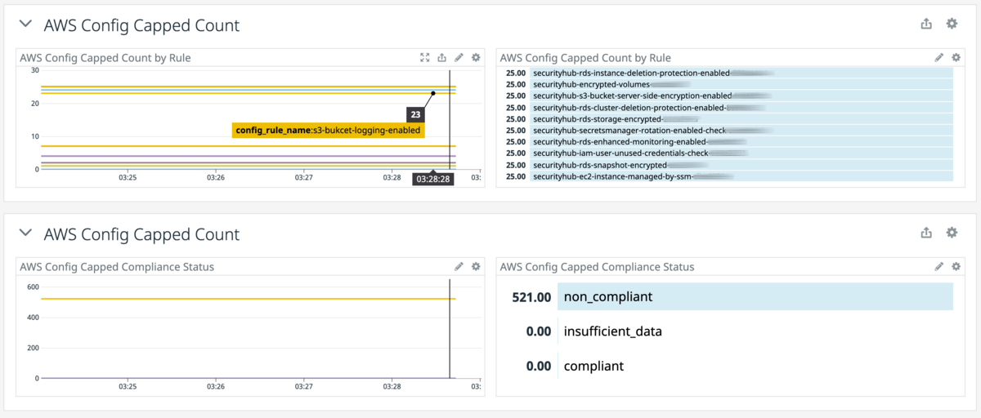Screen dimensions: 981x418
Task: Edit the by Rule top list widget
Action: [939, 57]
